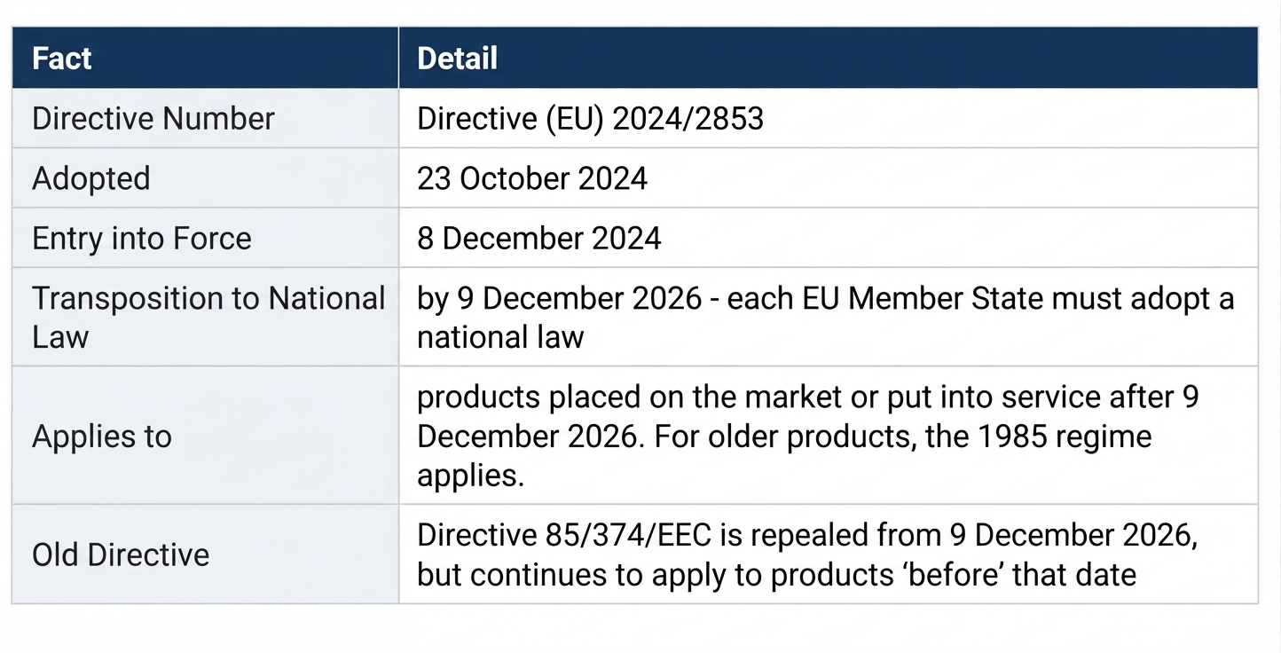The height and width of the screenshot is (653, 1281).
Task: Select the 'Transposition to National Law' cell
Action: click(x=205, y=317)
